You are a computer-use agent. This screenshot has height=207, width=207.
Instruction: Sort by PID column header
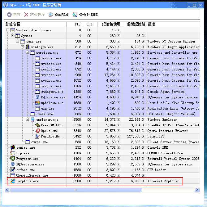74,24
